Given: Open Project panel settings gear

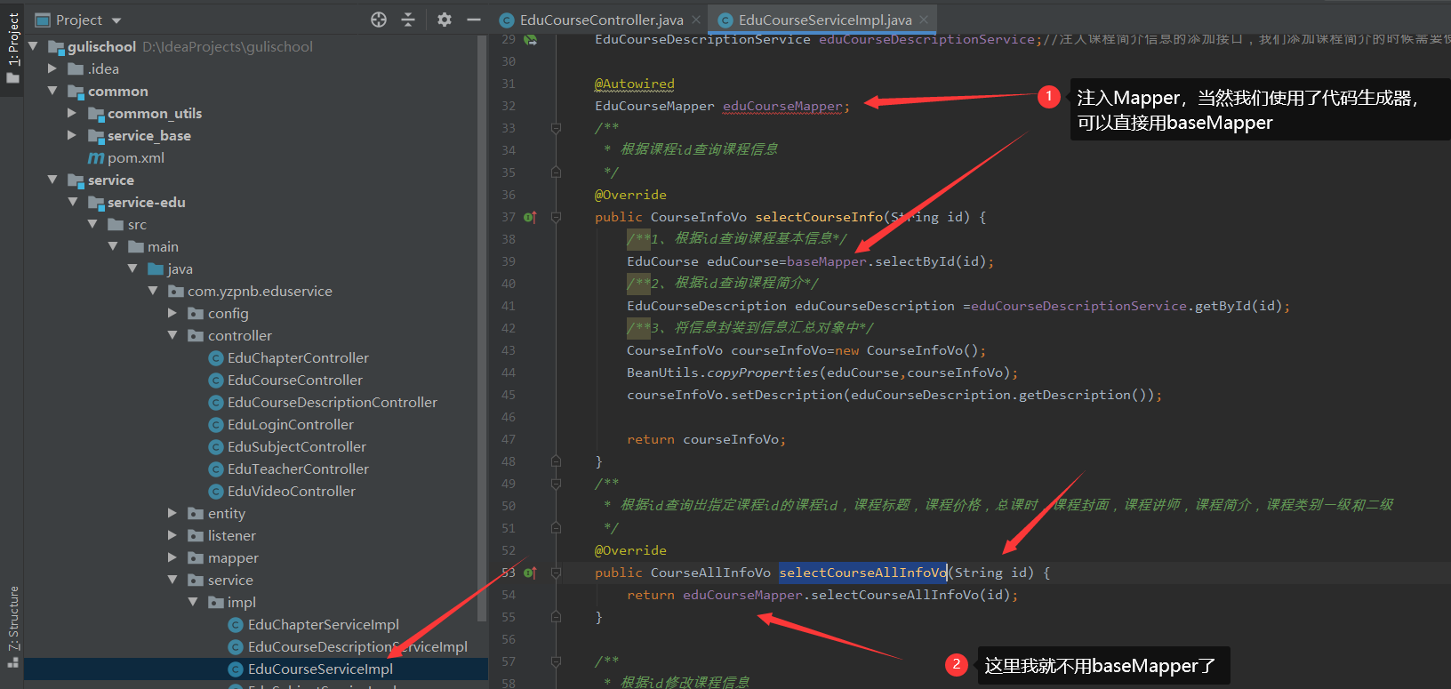Looking at the screenshot, I should (x=445, y=20).
